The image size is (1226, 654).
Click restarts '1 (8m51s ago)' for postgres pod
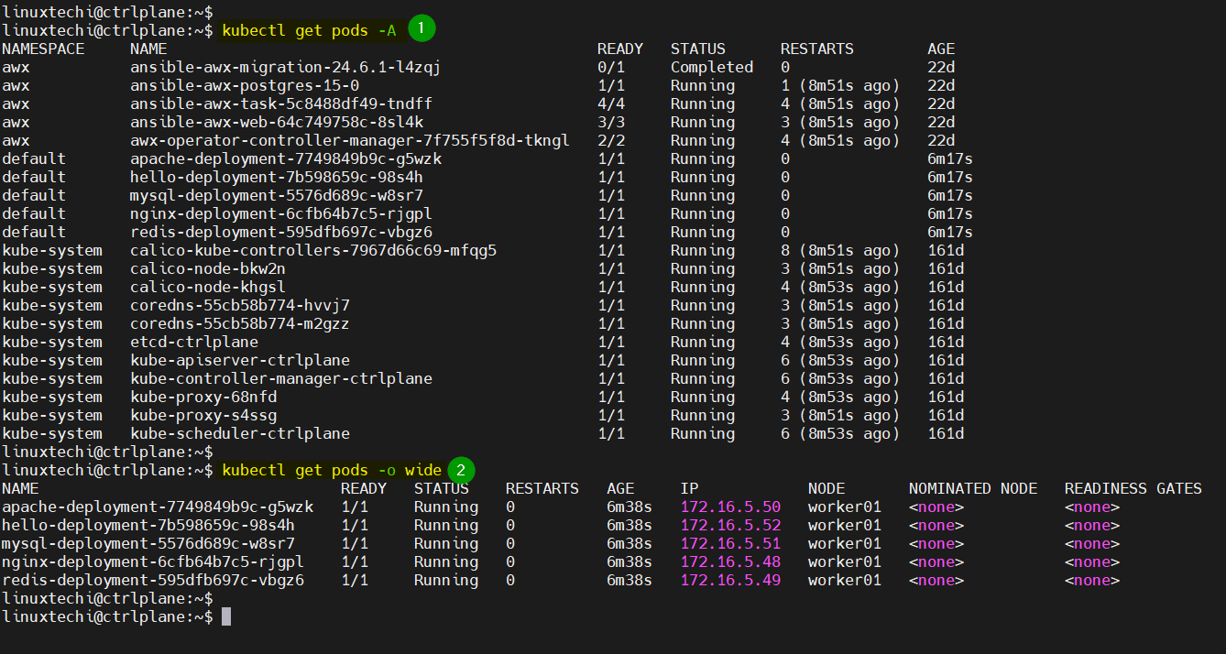[x=840, y=86]
